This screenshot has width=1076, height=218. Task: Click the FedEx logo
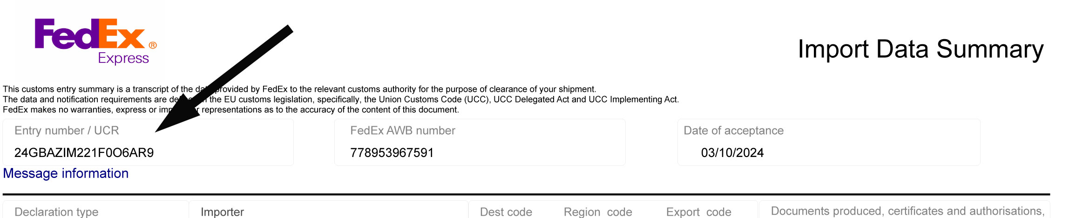coord(95,41)
